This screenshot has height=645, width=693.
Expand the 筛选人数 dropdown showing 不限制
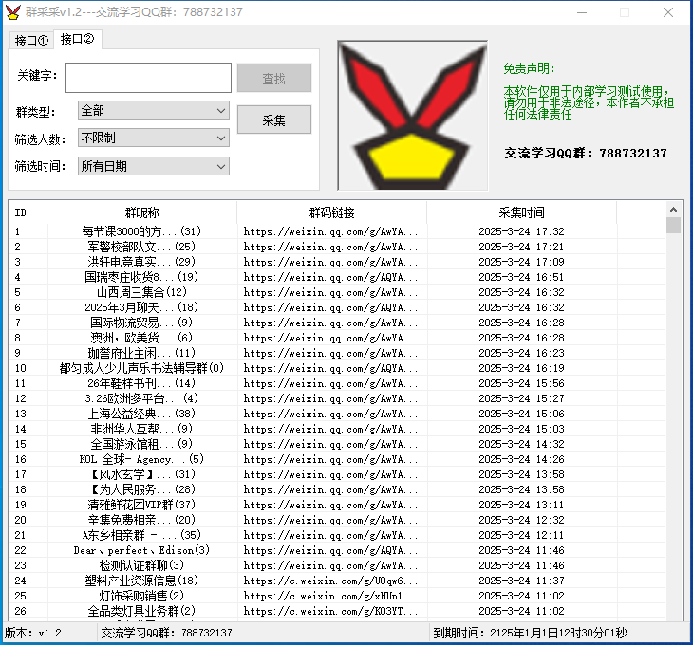153,138
